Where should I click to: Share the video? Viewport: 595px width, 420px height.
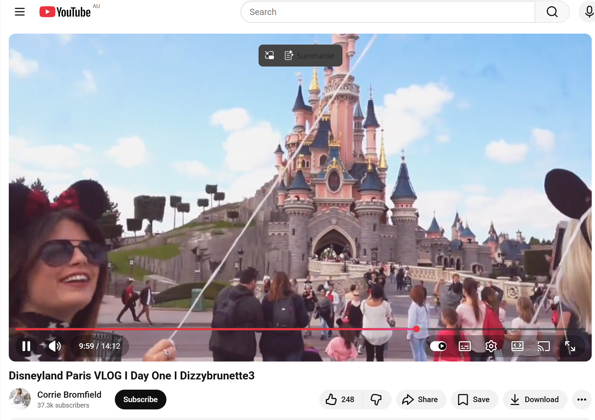tap(421, 400)
